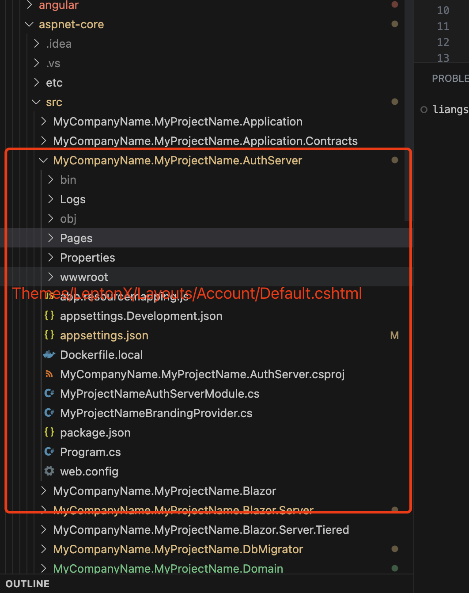
Task: Switch to the Problems panel tab
Action: (450, 78)
